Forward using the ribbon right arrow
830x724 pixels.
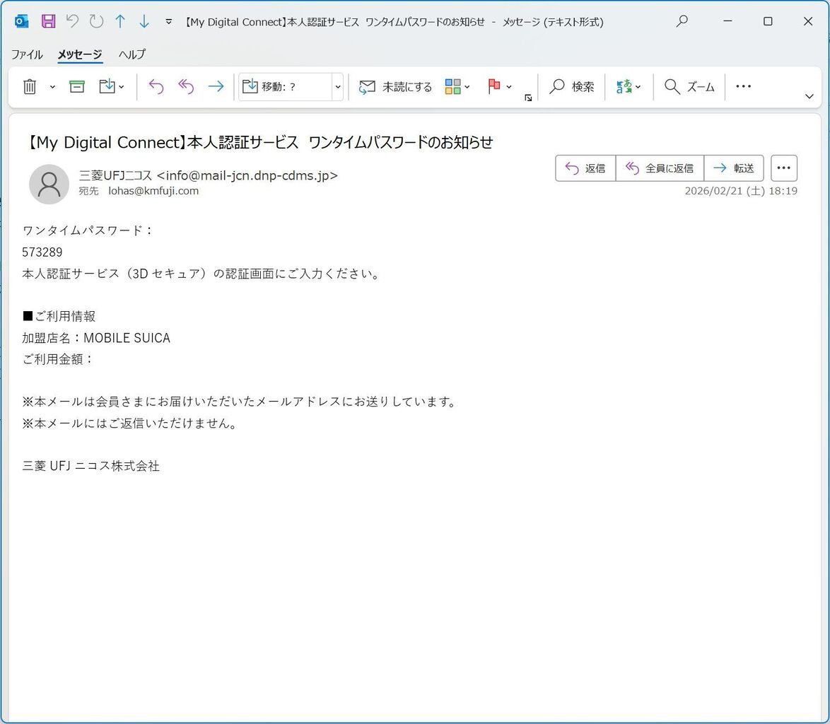tap(216, 86)
